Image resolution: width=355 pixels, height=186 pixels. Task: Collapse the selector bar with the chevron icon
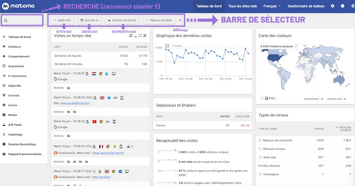(x=180, y=20)
